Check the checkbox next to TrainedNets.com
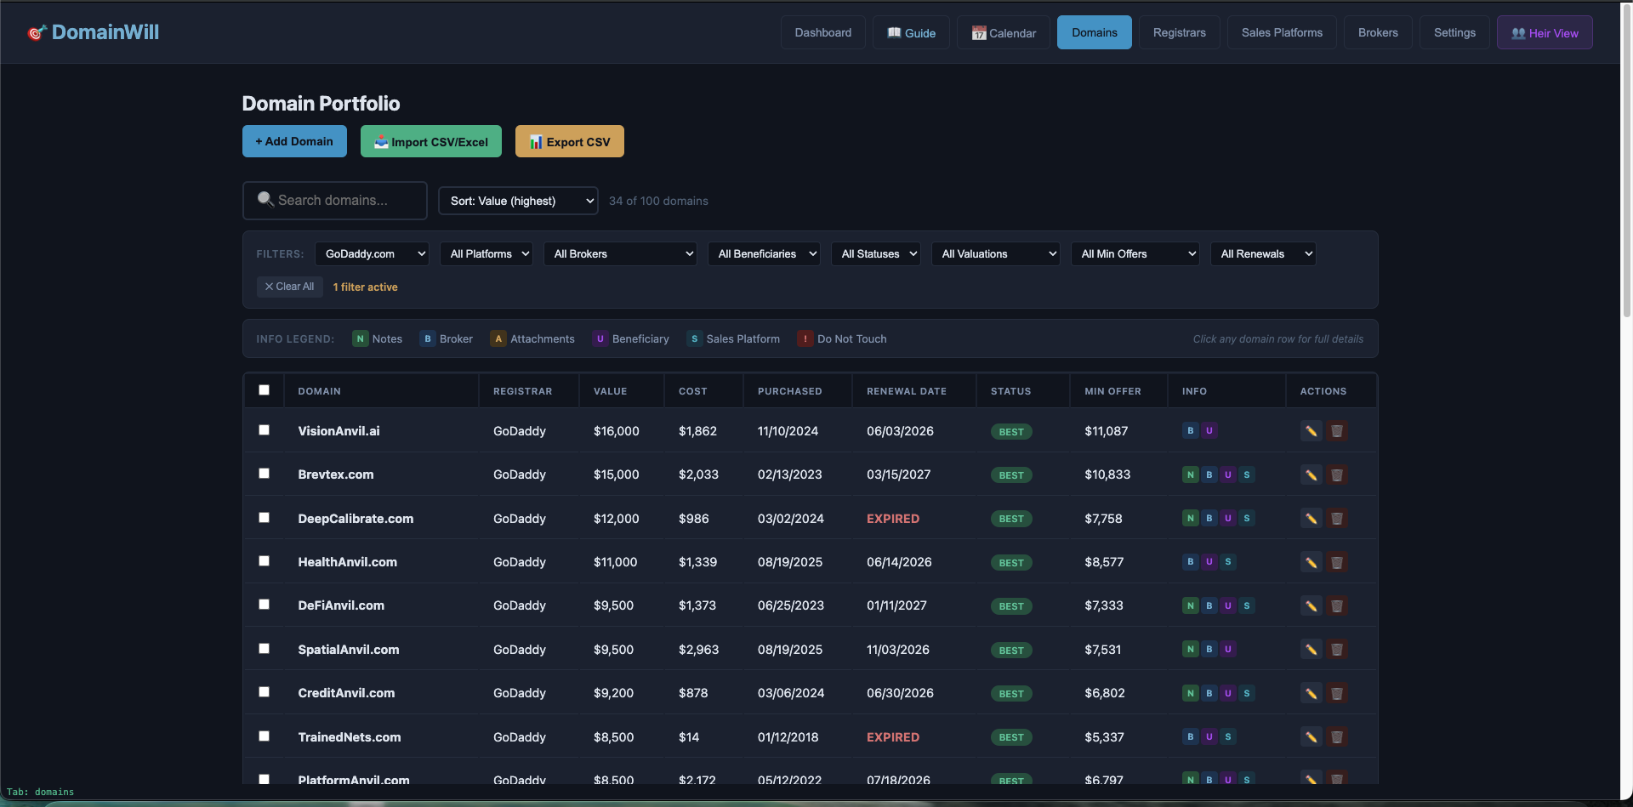This screenshot has width=1633, height=807. (264, 736)
